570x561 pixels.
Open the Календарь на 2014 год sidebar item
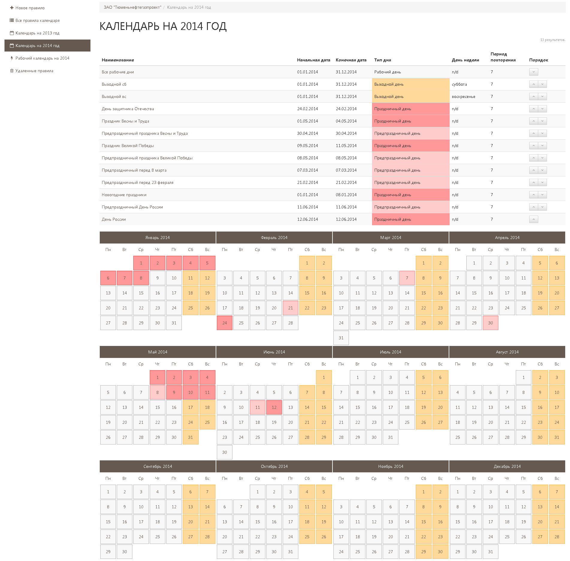pos(47,46)
